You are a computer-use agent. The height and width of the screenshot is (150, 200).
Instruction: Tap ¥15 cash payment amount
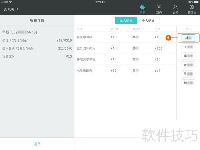(x=69, y=56)
